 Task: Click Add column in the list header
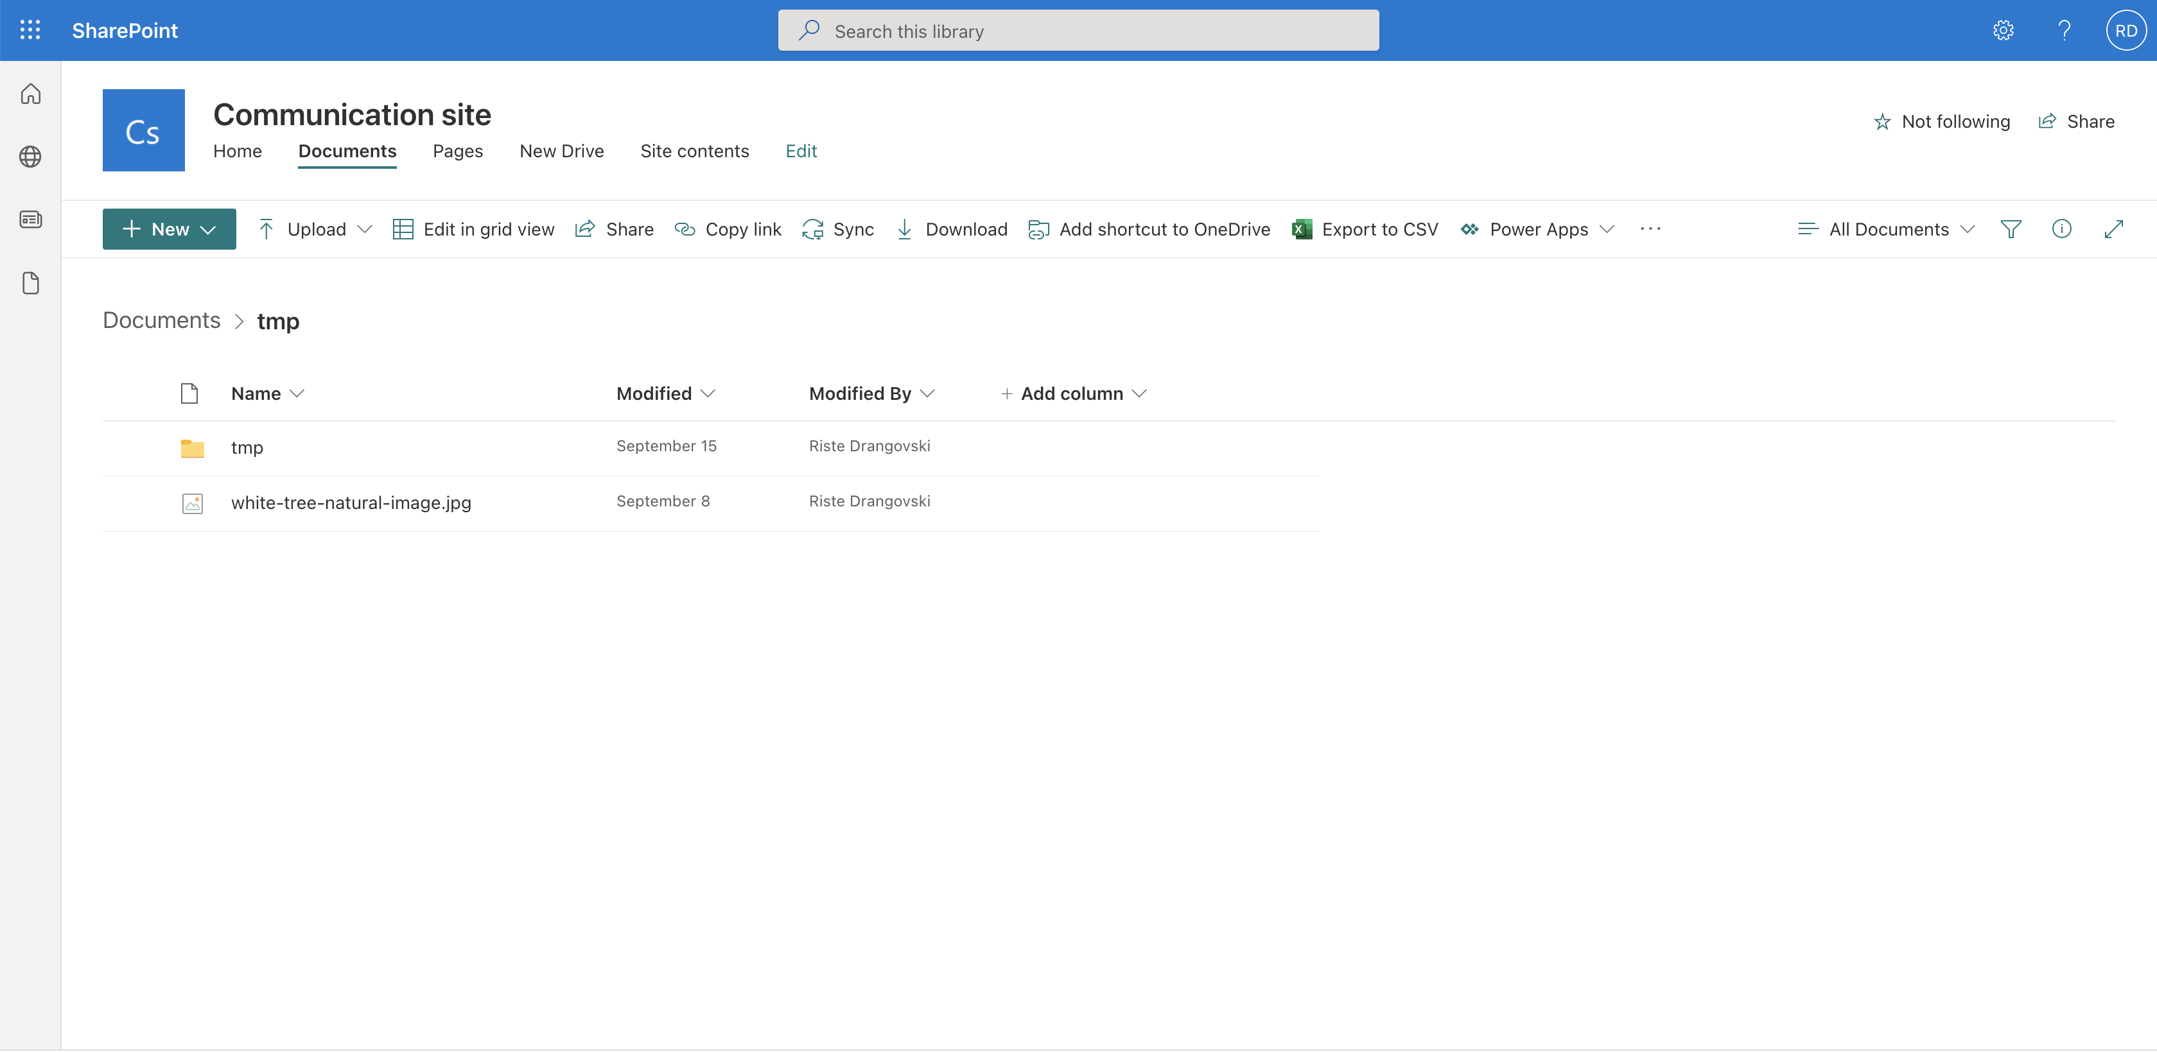pyautogui.click(x=1072, y=393)
